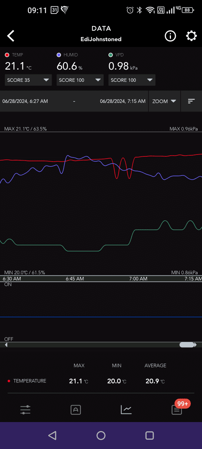Expand the VPD SCORE 100 dropdown

(x=132, y=80)
